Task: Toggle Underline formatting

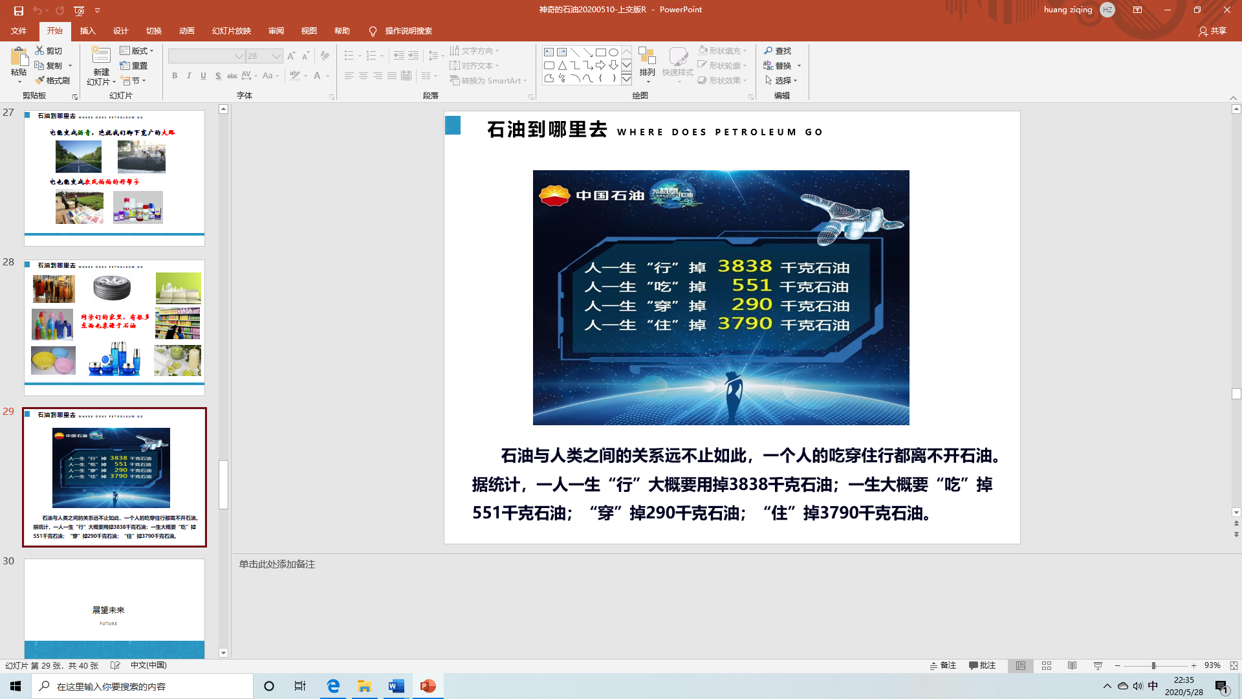Action: (203, 76)
